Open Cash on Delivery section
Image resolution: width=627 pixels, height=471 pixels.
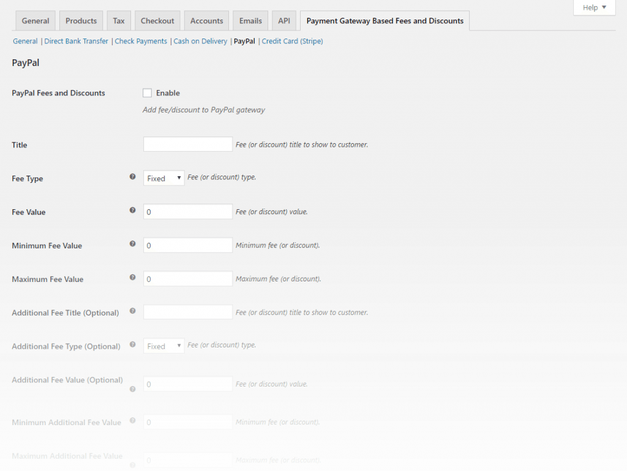pyautogui.click(x=200, y=41)
